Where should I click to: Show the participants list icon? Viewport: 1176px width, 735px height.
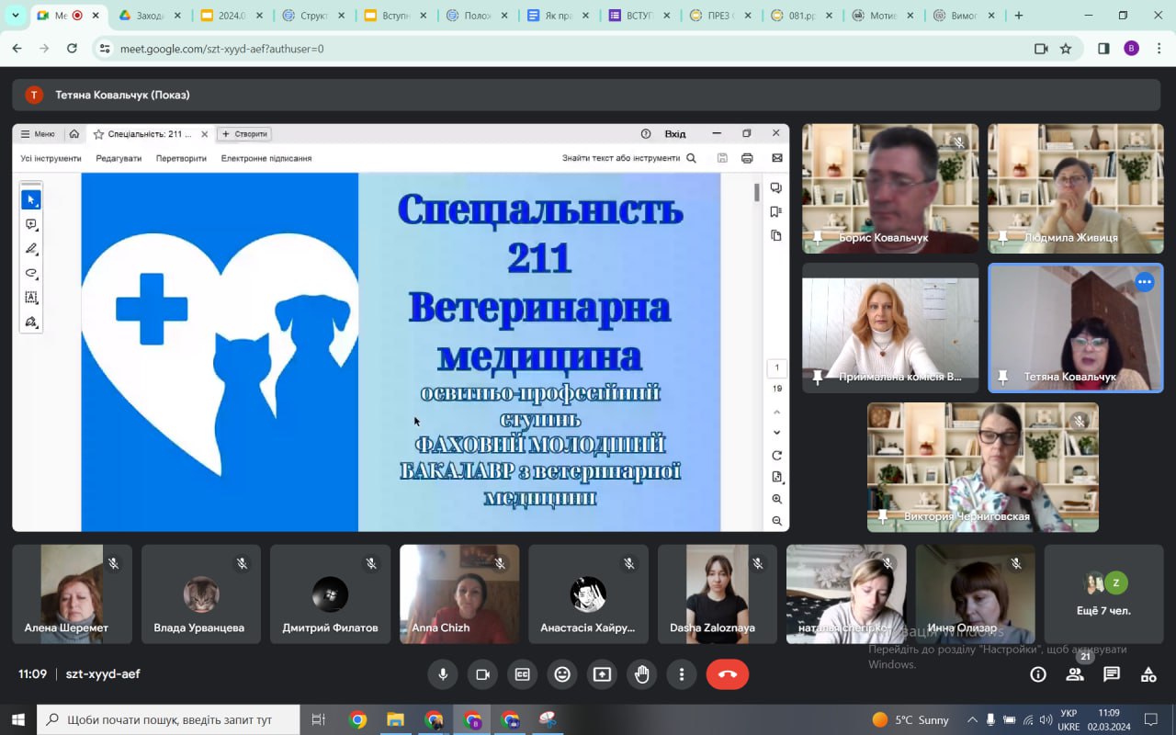[x=1074, y=674]
